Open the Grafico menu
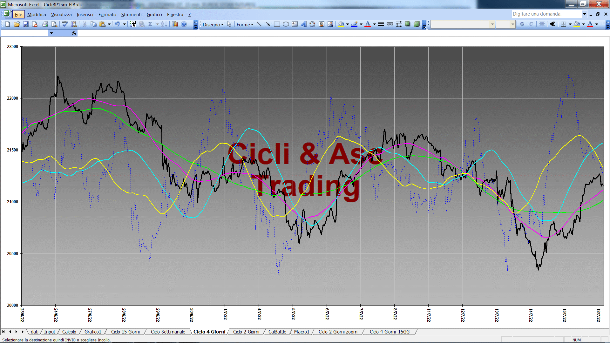The image size is (610, 343). 154,14
